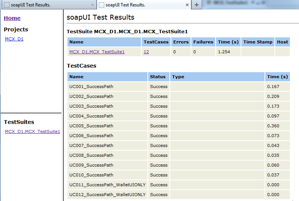
Task: Select the UC006_SuccessPath row name
Action: click(91, 136)
